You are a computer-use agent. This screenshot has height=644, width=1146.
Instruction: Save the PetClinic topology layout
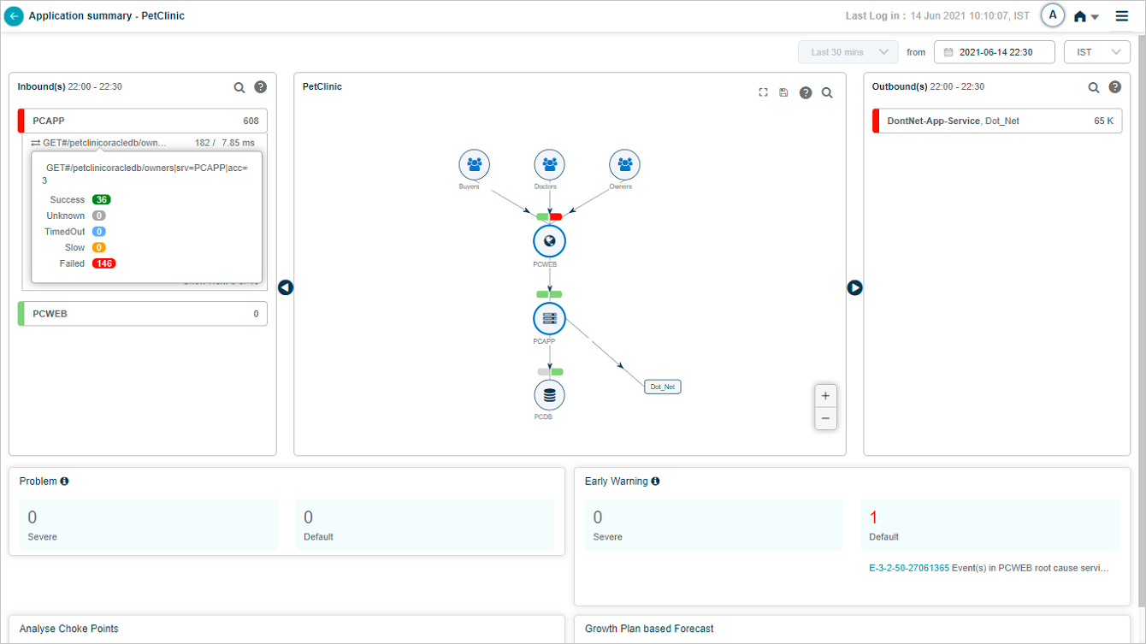point(783,92)
